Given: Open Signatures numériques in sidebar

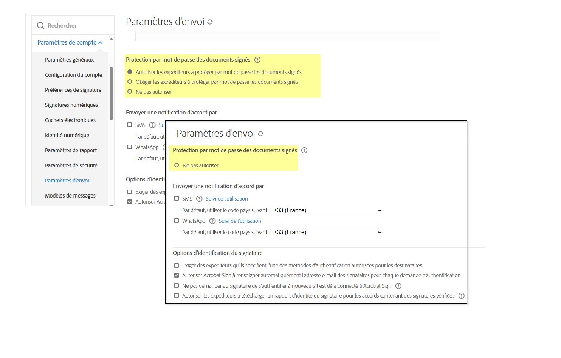Looking at the screenshot, I should (71, 105).
